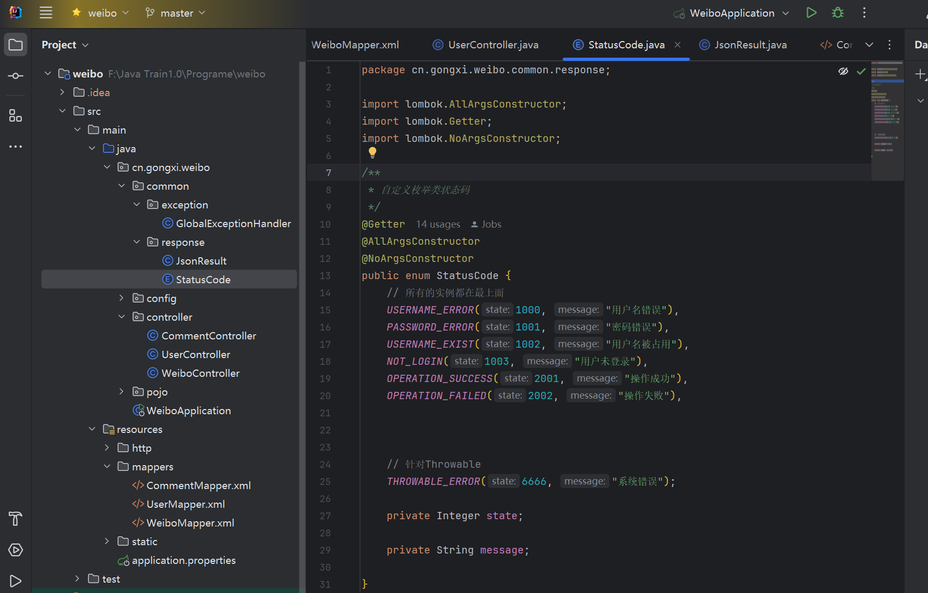Open WeiboController in the project tree
928x593 pixels.
[193, 373]
